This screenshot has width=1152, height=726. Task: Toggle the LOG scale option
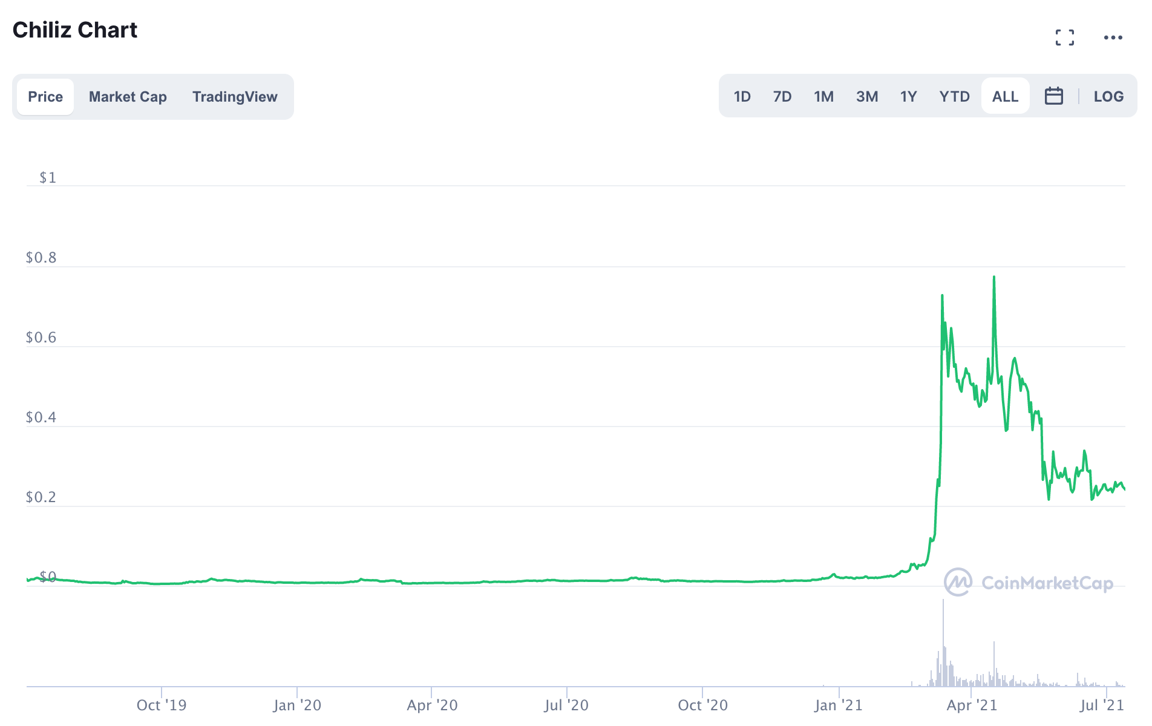tap(1108, 97)
